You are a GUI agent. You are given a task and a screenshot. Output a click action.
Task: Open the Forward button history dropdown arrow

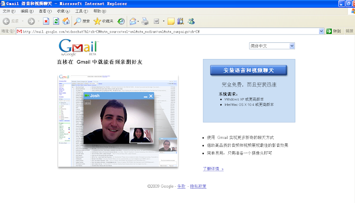[x=38, y=21]
